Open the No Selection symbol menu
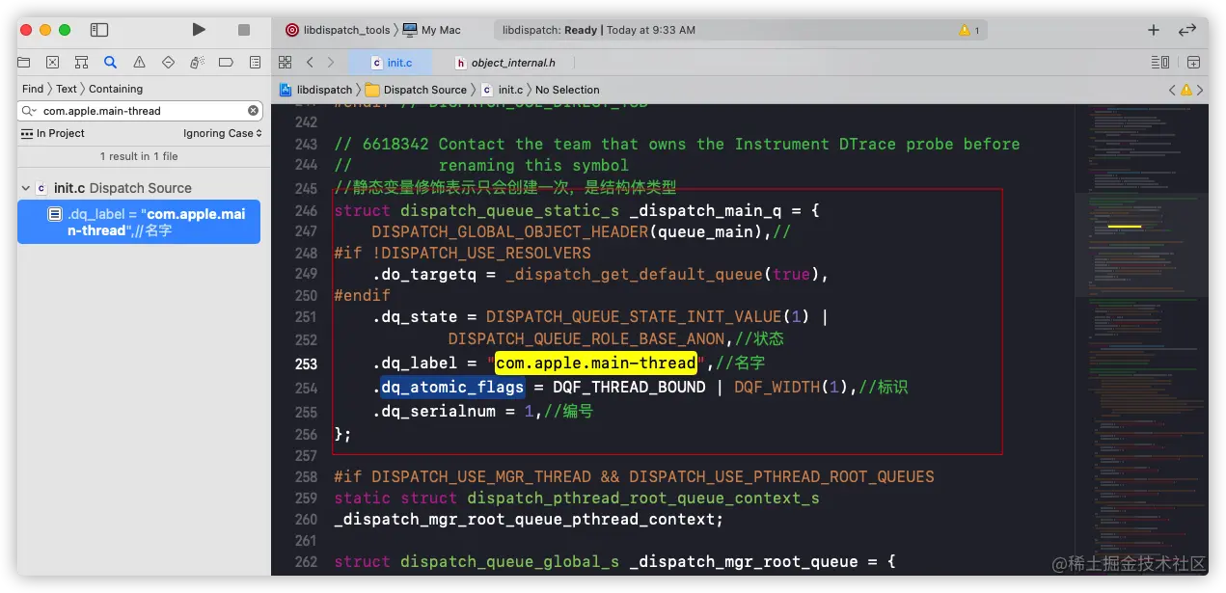 click(x=567, y=90)
